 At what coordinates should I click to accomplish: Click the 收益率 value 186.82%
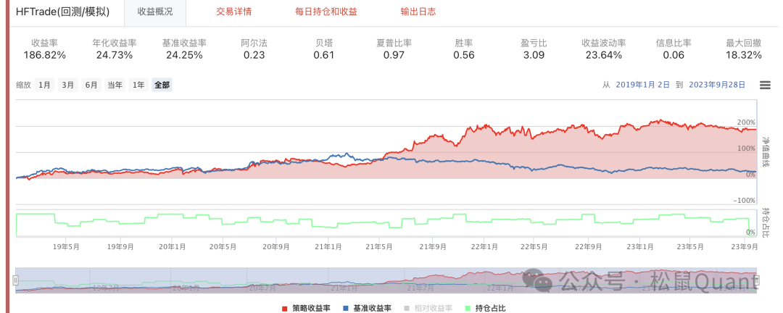click(44, 55)
